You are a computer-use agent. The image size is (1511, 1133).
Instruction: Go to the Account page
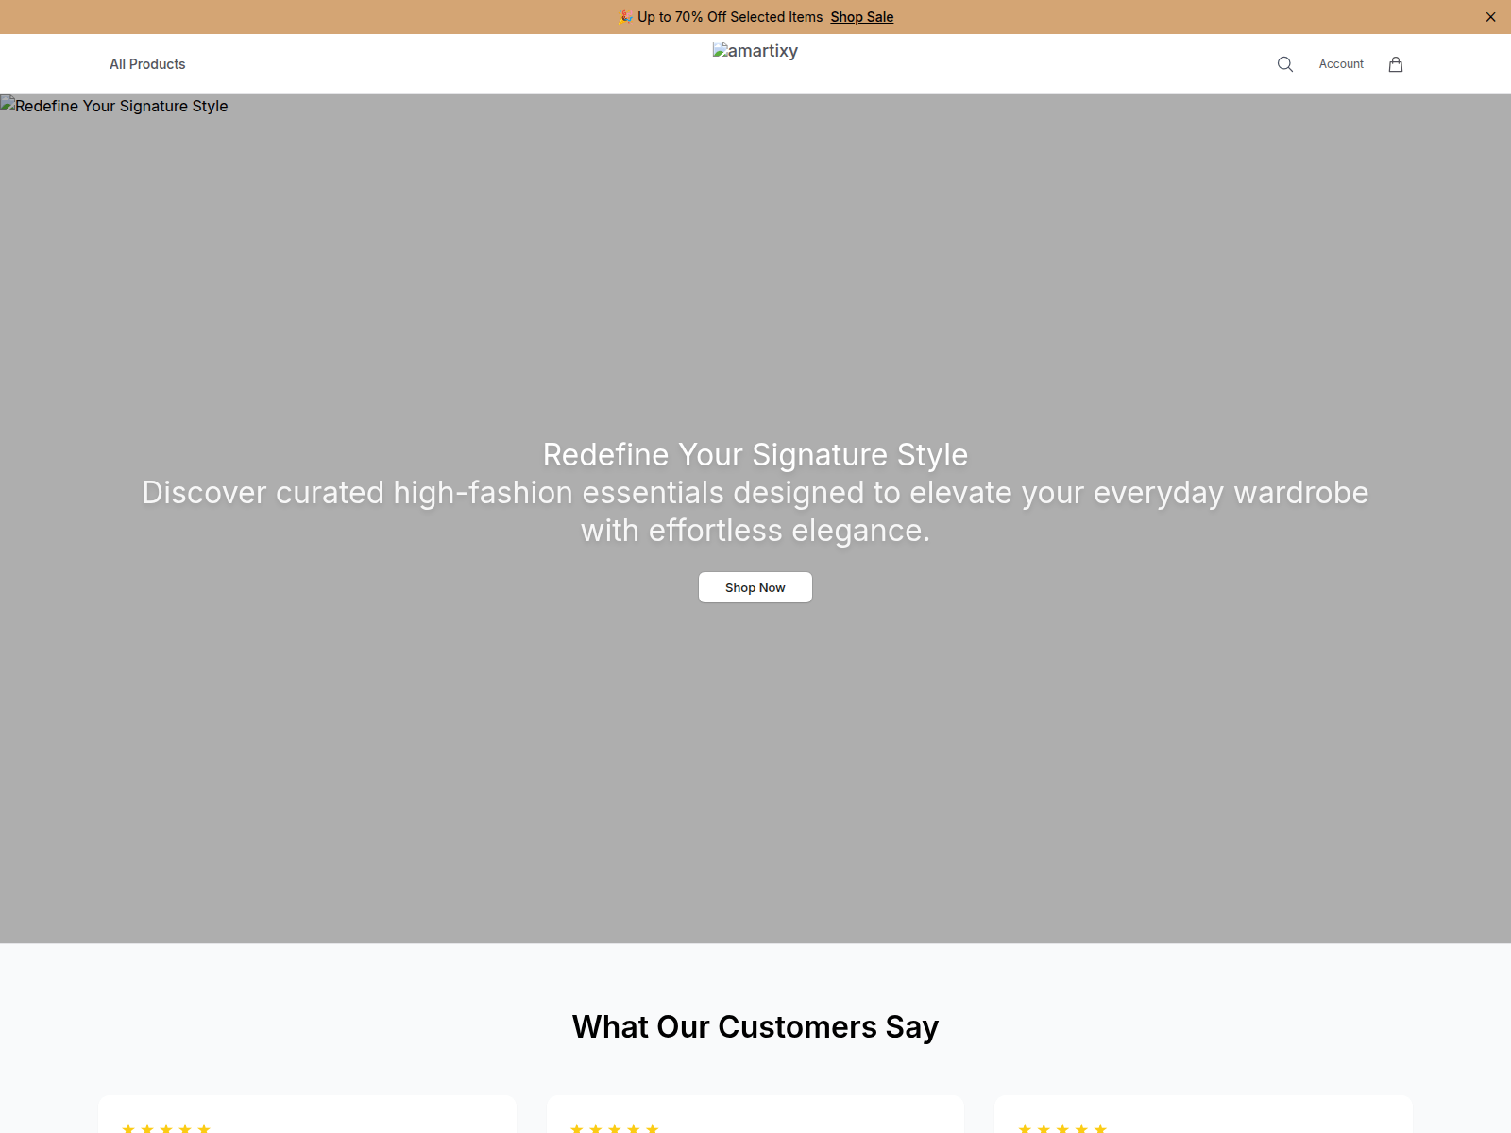tap(1341, 64)
